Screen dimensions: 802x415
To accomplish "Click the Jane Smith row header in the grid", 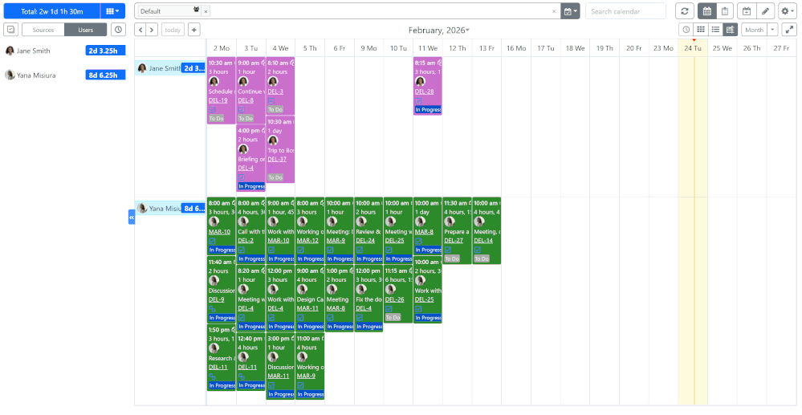I will point(170,68).
